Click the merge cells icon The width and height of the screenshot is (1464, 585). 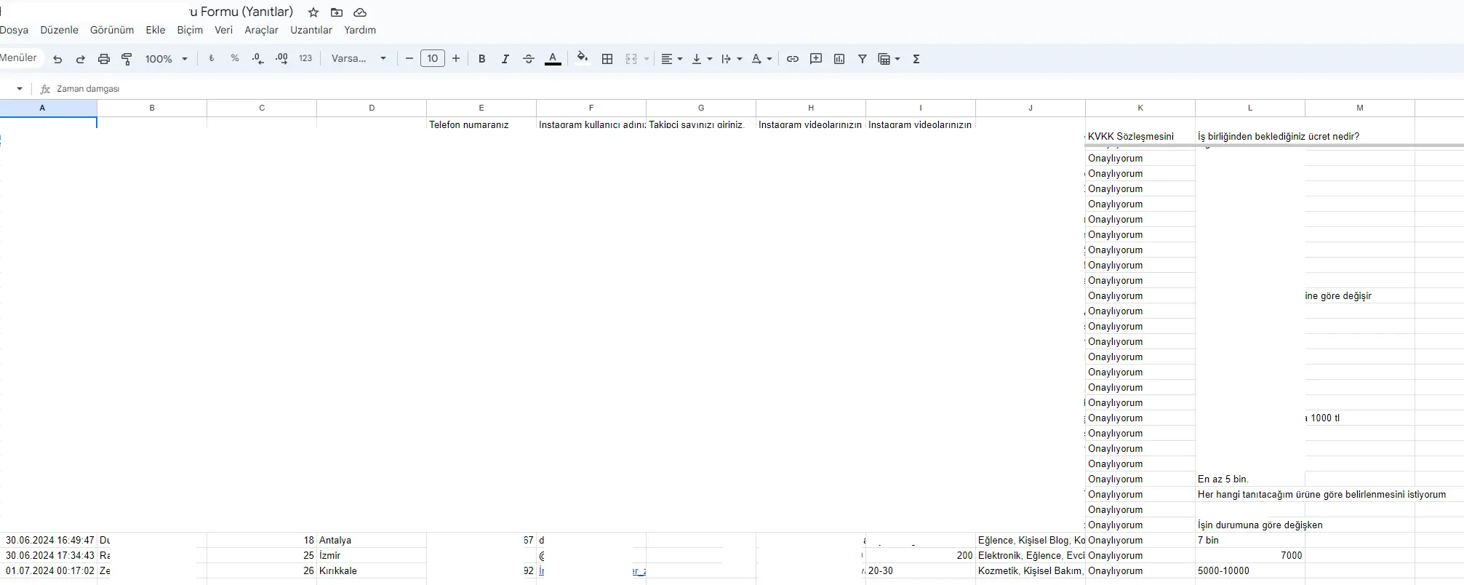pyautogui.click(x=631, y=59)
